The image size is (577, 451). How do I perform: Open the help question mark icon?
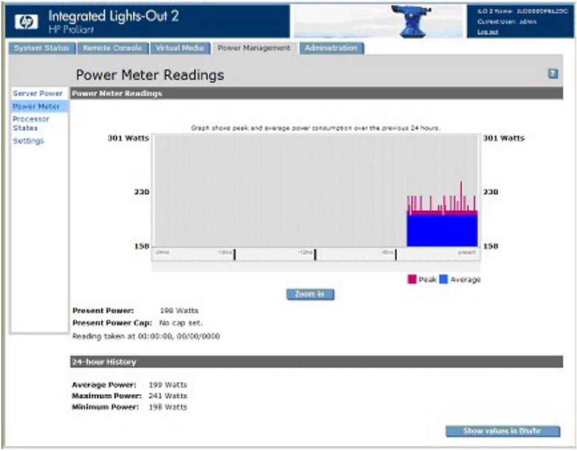553,73
